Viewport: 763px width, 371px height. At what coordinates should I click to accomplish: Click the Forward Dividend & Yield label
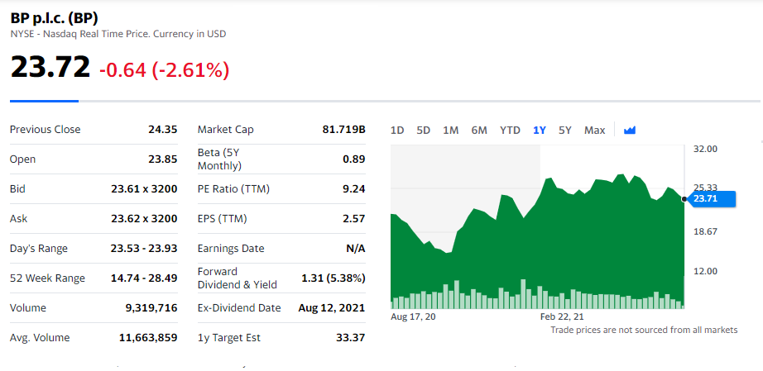pos(237,278)
